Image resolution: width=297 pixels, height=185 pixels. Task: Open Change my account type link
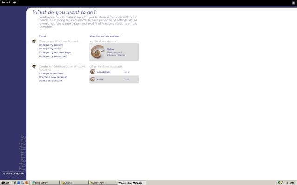[55, 52]
